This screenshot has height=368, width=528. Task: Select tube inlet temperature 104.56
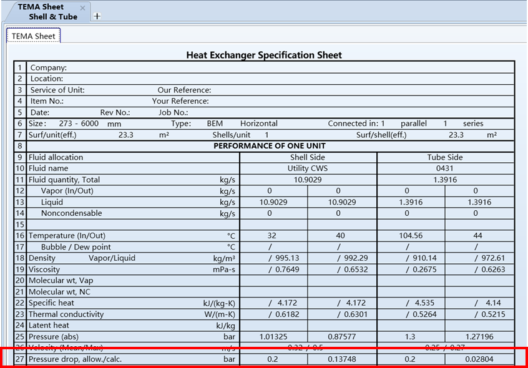[411, 236]
